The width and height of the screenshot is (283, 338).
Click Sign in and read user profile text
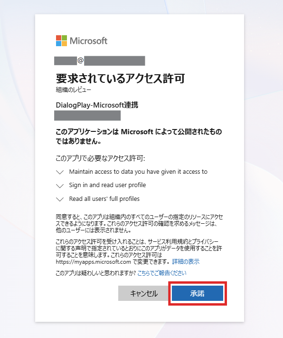tap(107, 185)
